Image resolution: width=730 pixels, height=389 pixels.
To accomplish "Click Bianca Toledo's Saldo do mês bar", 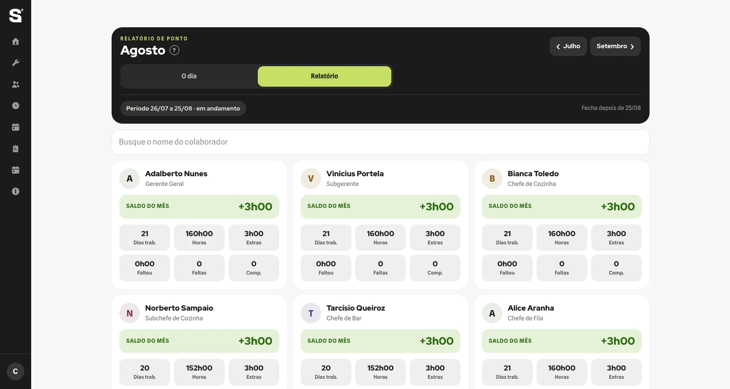I will pyautogui.click(x=562, y=206).
